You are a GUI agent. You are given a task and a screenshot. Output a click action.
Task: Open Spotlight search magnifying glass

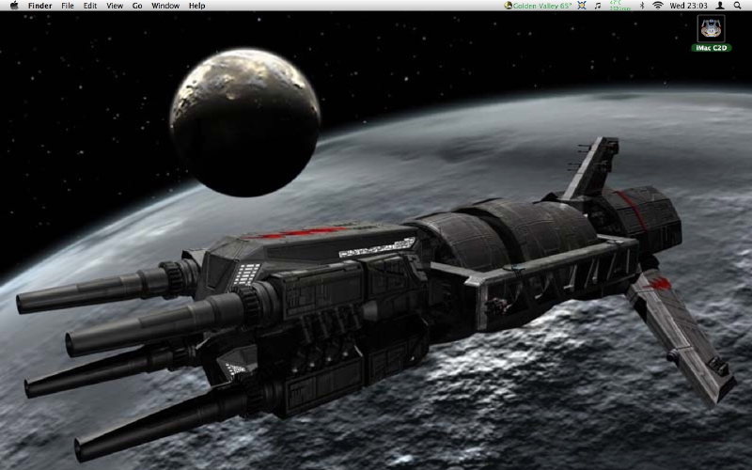pyautogui.click(x=738, y=6)
